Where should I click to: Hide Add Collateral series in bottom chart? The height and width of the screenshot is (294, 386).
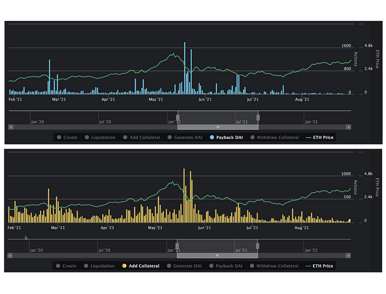click(x=141, y=266)
